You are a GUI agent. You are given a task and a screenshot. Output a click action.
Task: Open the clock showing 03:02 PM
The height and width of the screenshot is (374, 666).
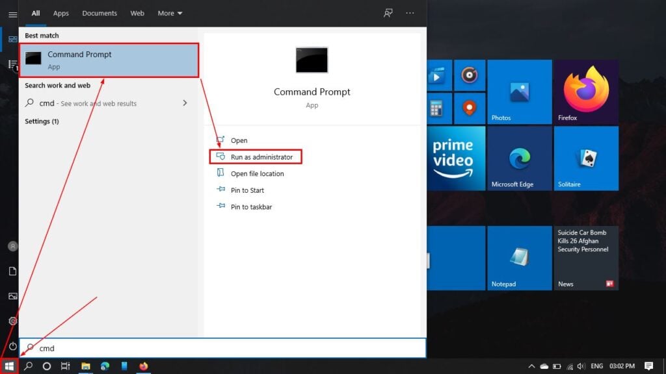tap(622, 366)
